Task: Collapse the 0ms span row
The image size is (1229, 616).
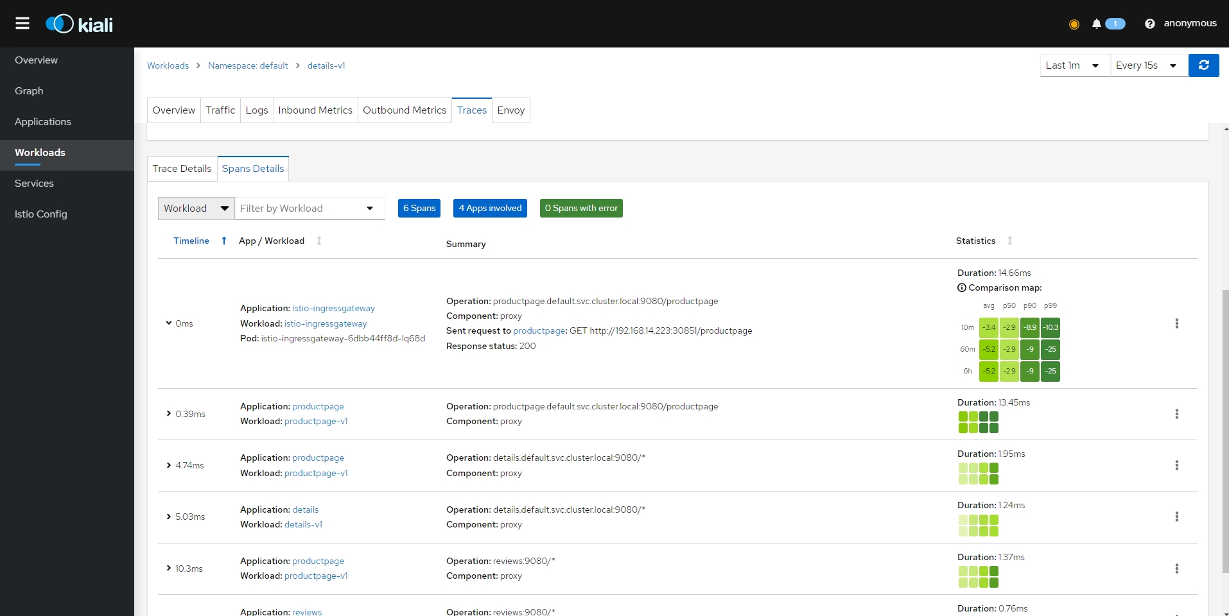Action: pos(169,323)
